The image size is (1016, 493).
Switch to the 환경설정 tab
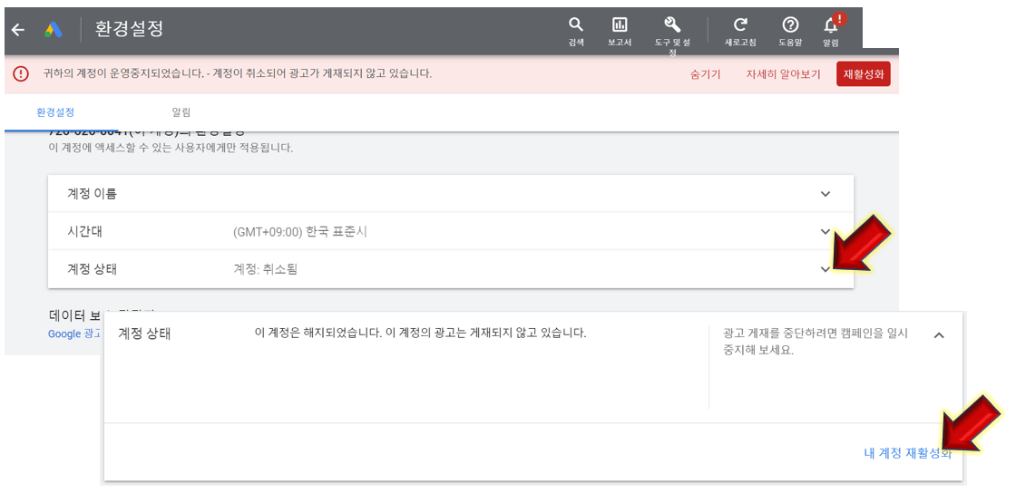55,112
